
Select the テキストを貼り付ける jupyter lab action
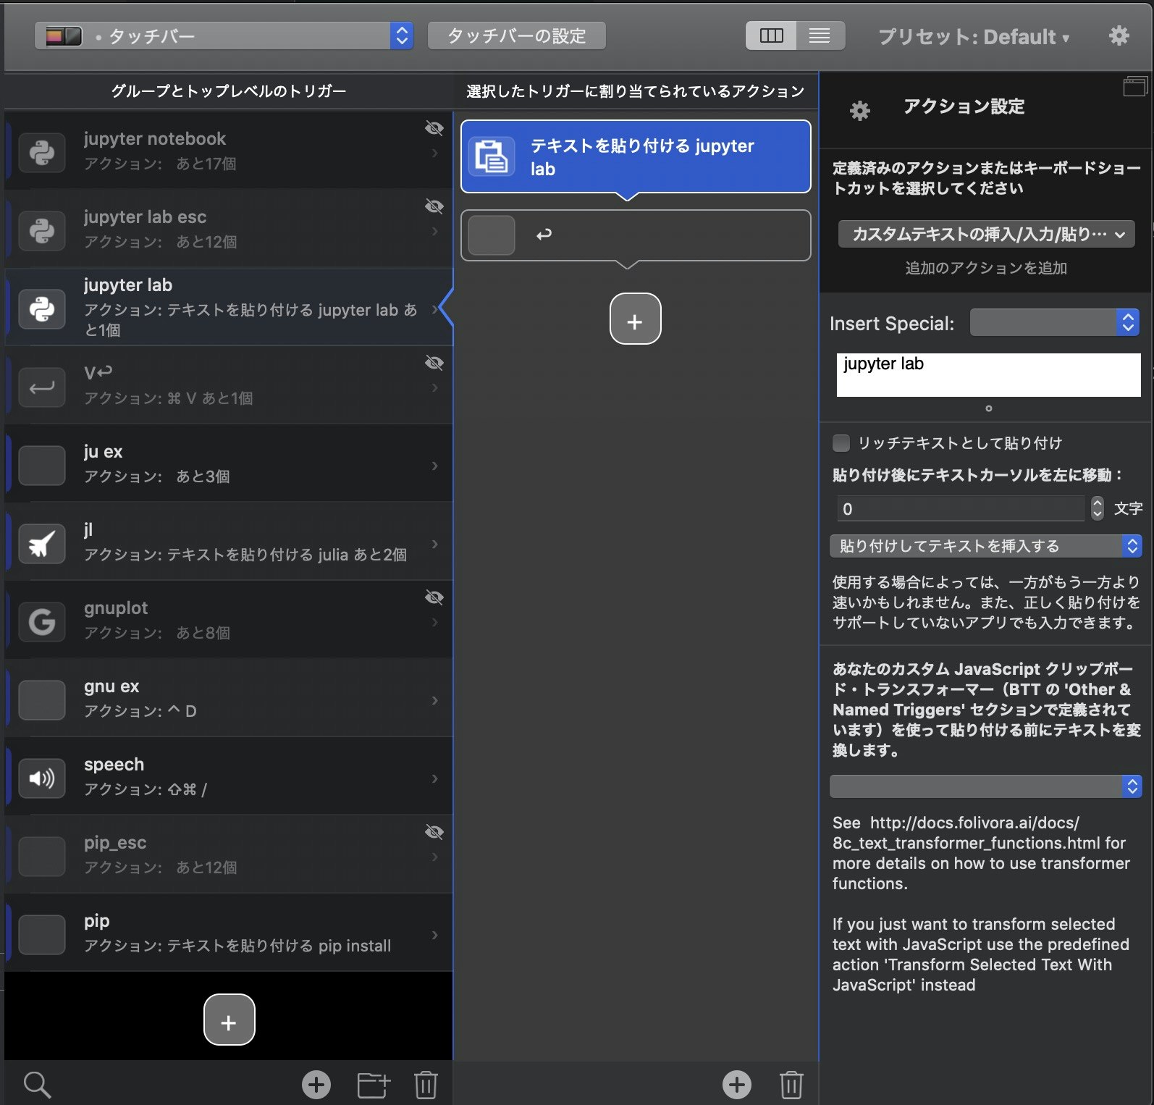tap(636, 156)
